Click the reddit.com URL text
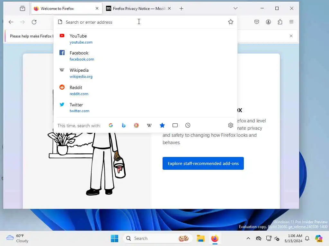 click(79, 94)
